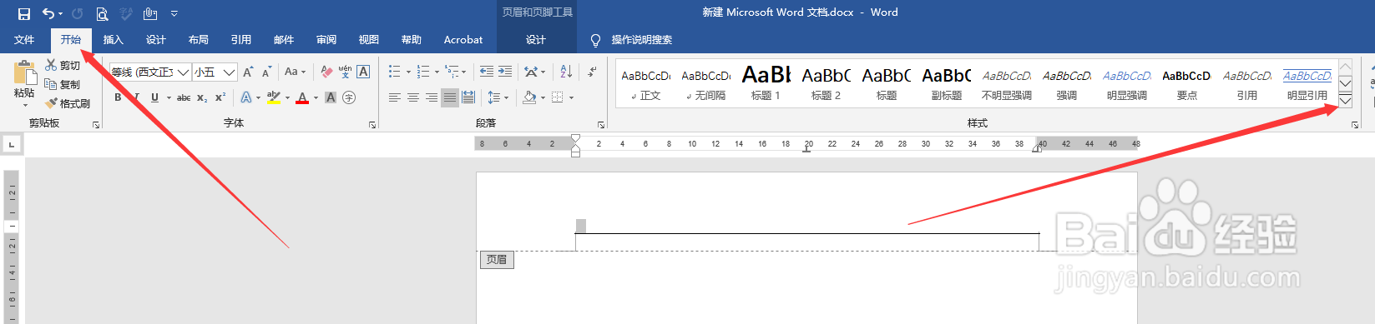Apply the 无间隔 style

pos(706,82)
